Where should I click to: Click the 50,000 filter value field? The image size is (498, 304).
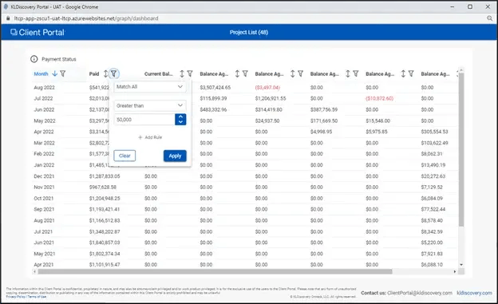click(144, 120)
